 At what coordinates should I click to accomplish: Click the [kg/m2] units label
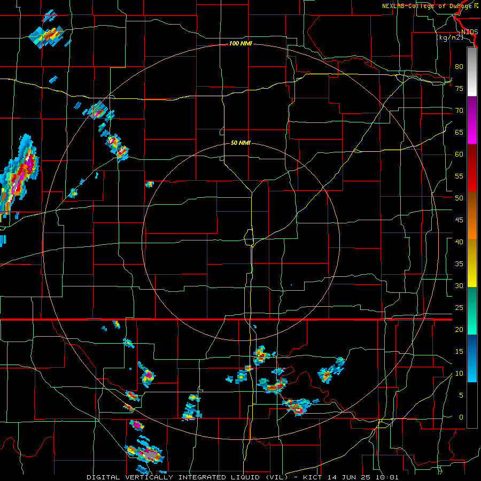449,37
